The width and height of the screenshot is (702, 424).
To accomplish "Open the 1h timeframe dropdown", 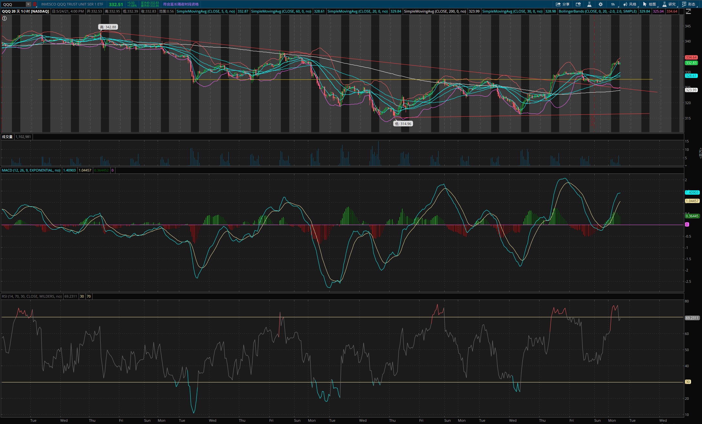I will tap(613, 4).
